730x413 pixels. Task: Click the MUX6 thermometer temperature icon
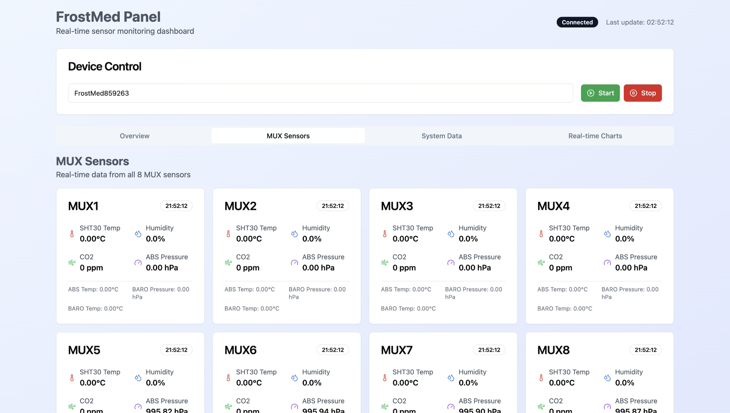coord(228,378)
